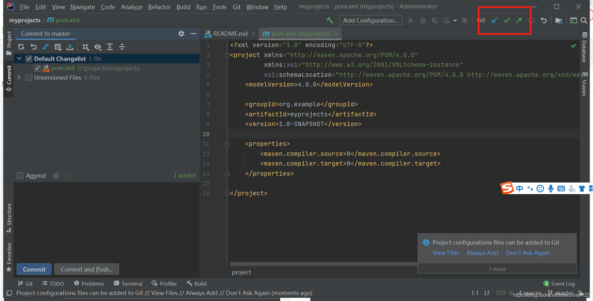Toggle Sogou IME Chinese mode icon
This screenshot has width=593, height=301.
coord(520,188)
